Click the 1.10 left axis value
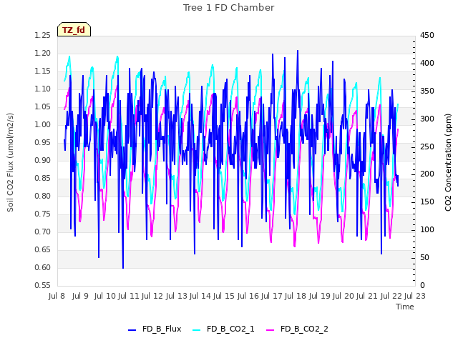458x343 pixels. 43,89
